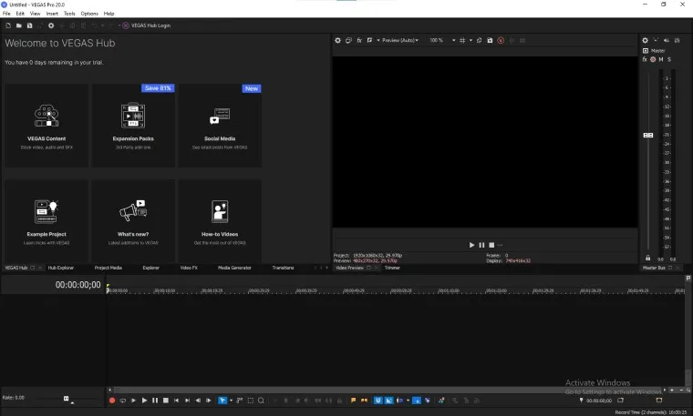This screenshot has height=416, width=693.
Task: Open the Edit menu
Action: pyautogui.click(x=20, y=14)
